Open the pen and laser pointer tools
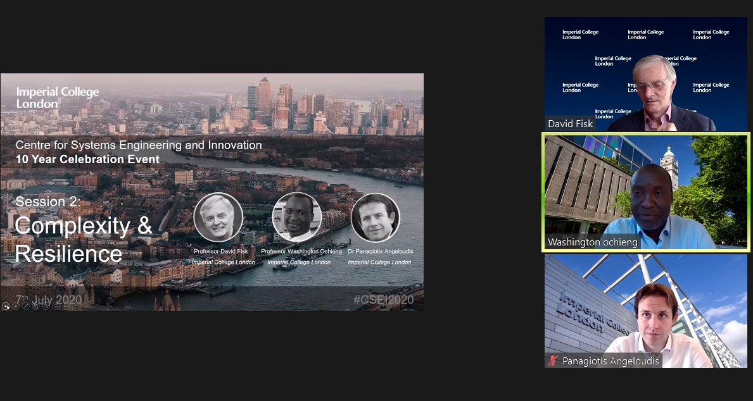 [26, 306]
